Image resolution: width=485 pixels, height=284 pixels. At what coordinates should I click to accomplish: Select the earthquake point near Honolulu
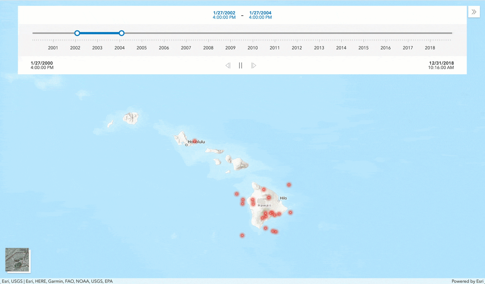pos(195,141)
